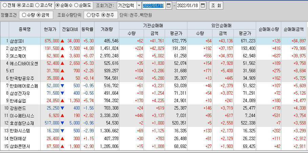This screenshot has width=308, height=153.
Task: Click 삼성SDI net amount +84,897
Action: (299, 41)
